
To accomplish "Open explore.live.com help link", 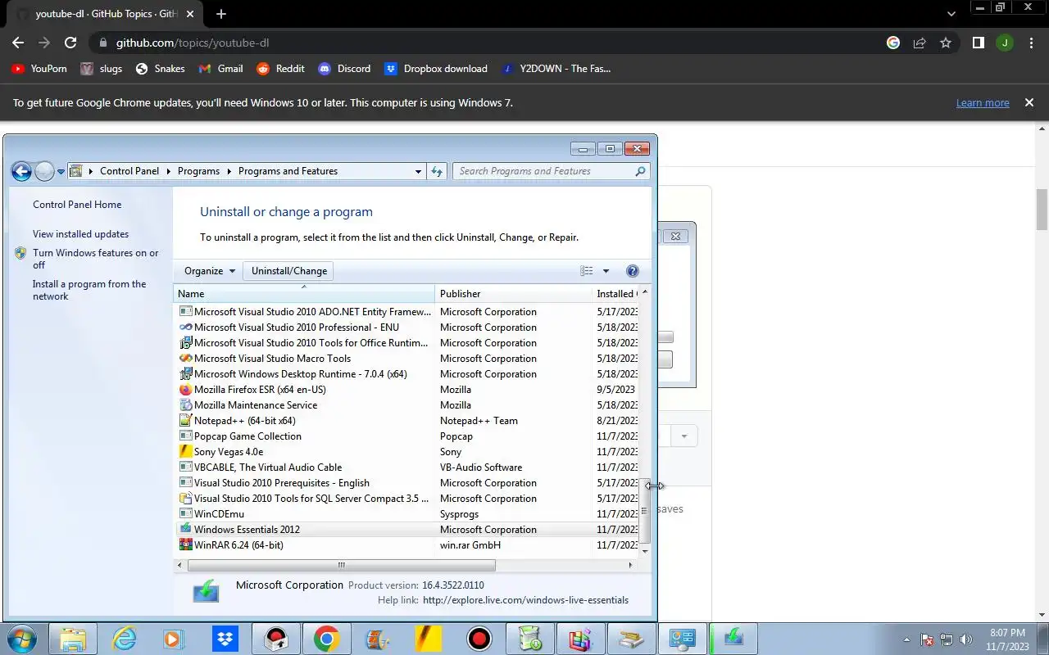I will point(525,600).
